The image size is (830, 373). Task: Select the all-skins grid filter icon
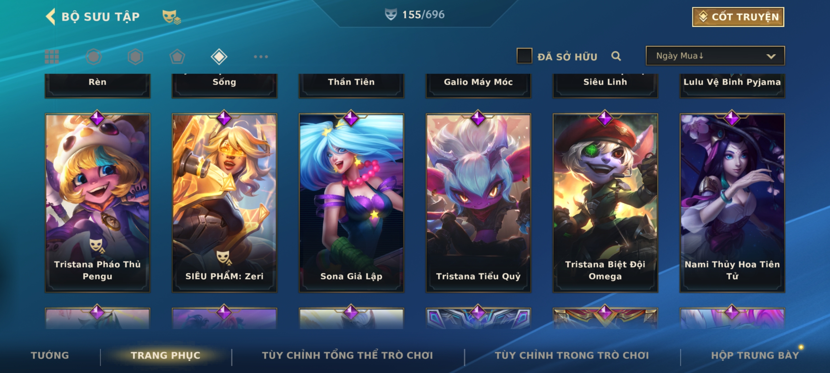coord(52,57)
